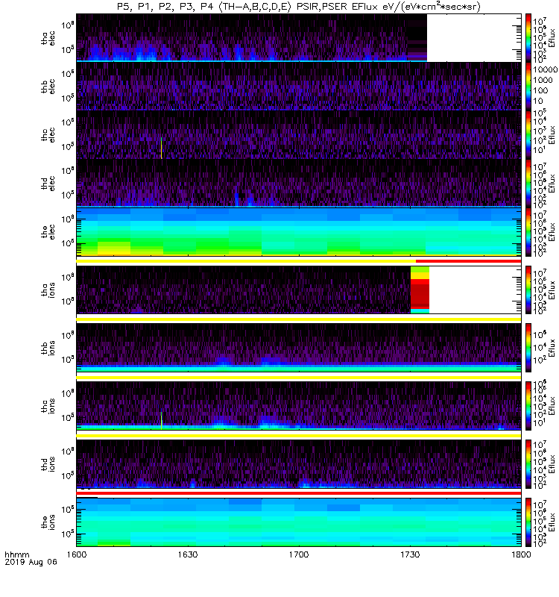This screenshot has width=559, height=597.
Task: Pick the color scale bar beside thb ions panel
Action: point(528,348)
